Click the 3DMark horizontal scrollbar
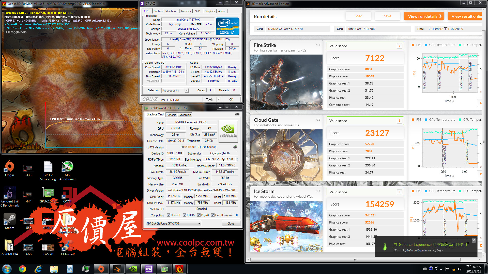488x274 pixels. click(355, 260)
